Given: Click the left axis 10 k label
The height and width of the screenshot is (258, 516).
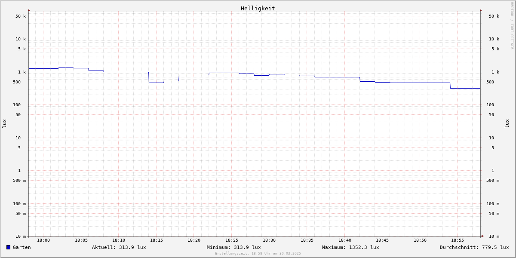Looking at the screenshot, I should tap(21, 39).
